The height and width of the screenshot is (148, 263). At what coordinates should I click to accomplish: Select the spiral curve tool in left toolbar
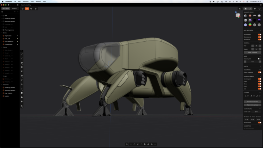pyautogui.click(x=22, y=80)
